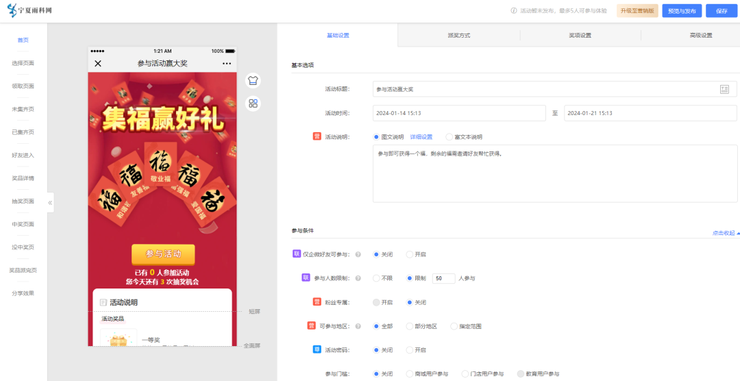Click the start time field 2024-01-14 15:13
This screenshot has width=740, height=381.
coord(459,113)
